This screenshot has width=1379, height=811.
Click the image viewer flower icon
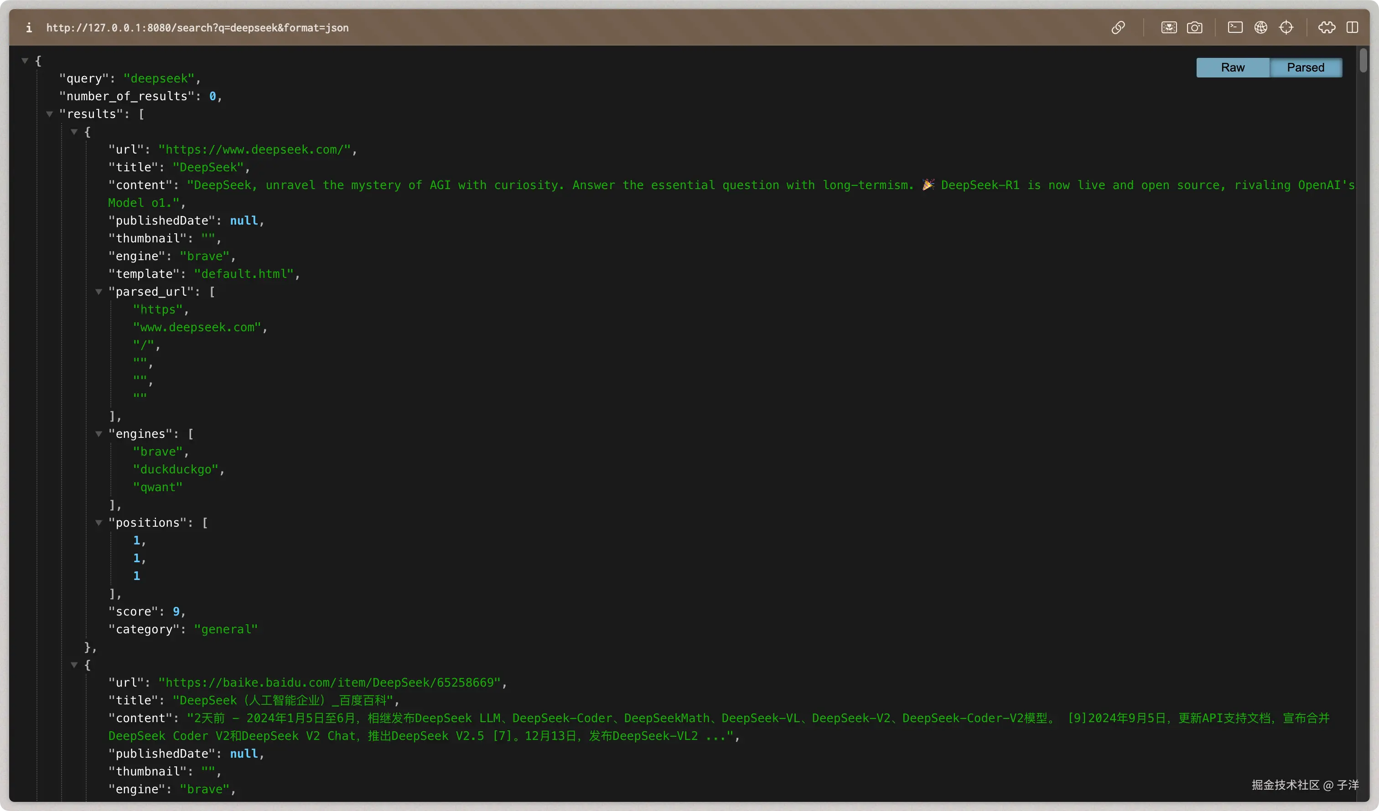1168,27
